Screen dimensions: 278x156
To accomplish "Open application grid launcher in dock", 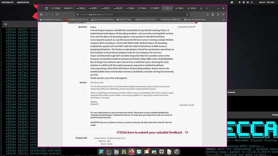I will (124, 152).
